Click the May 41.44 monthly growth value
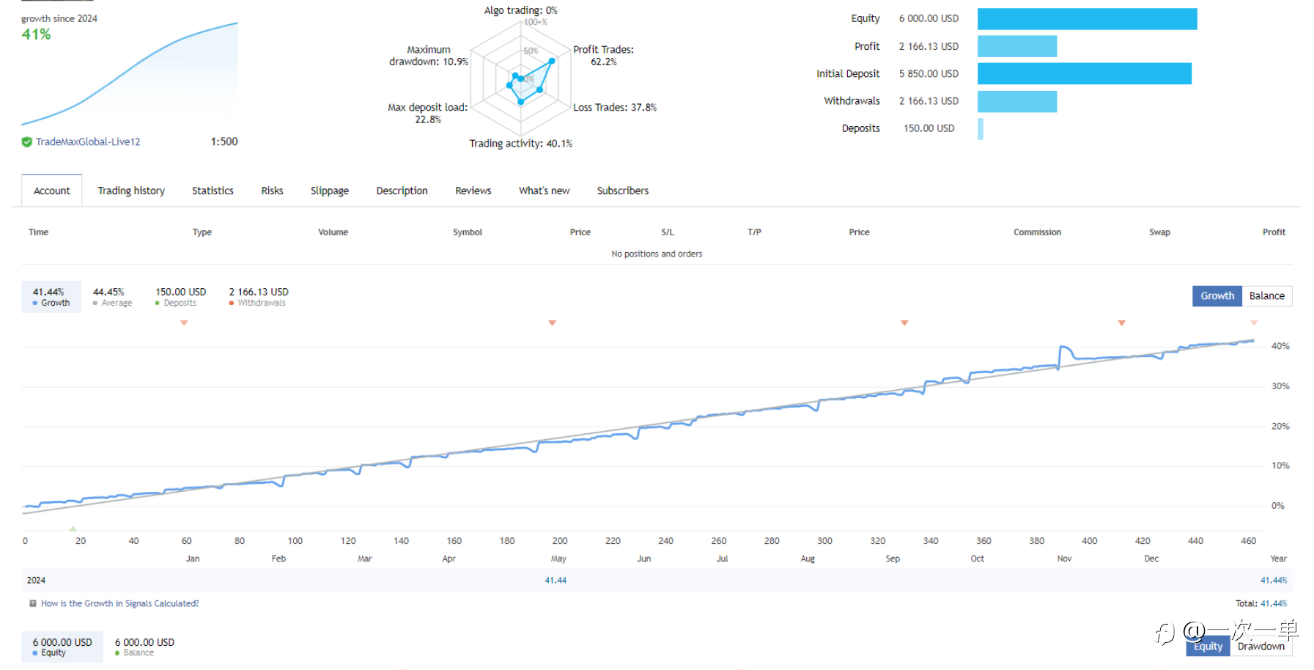1314x670 pixels. 556,581
